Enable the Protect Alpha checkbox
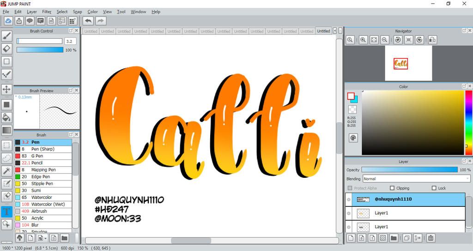This screenshot has height=251, width=473. click(350, 188)
